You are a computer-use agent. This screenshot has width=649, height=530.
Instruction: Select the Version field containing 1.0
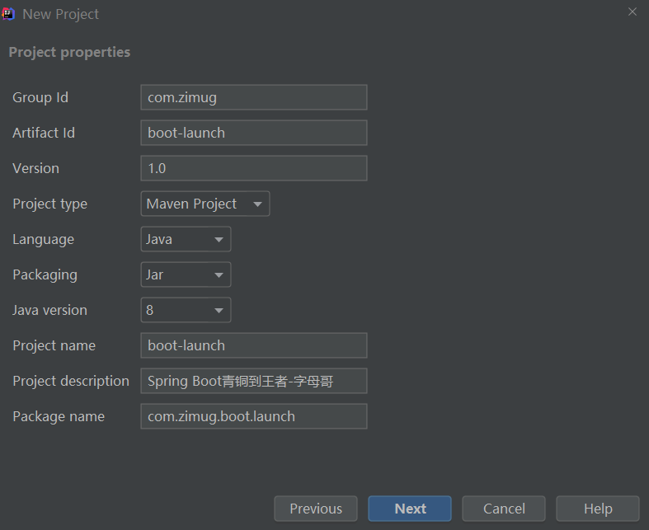pos(253,168)
